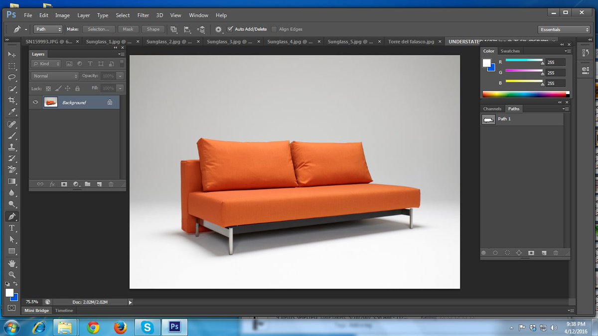The width and height of the screenshot is (598, 336).
Task: Swap foreground and background colors
Action: coord(15,283)
